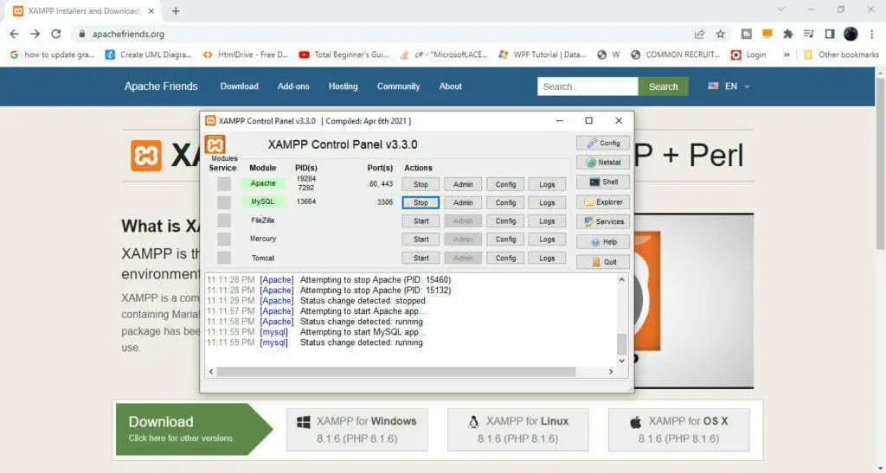
Task: Open About menu on website
Action: coord(450,86)
